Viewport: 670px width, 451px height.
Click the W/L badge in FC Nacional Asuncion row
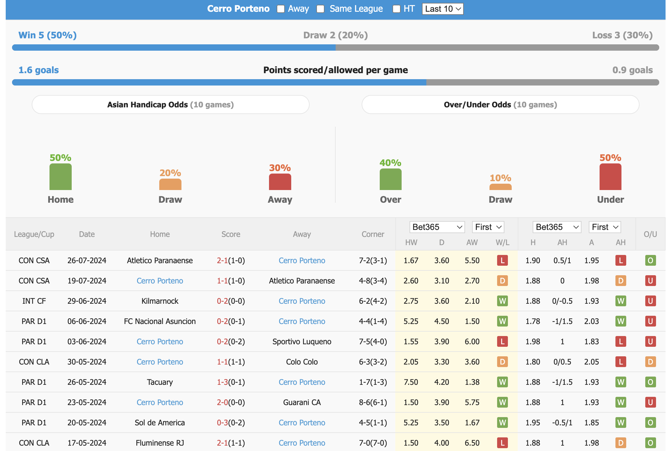tap(503, 321)
